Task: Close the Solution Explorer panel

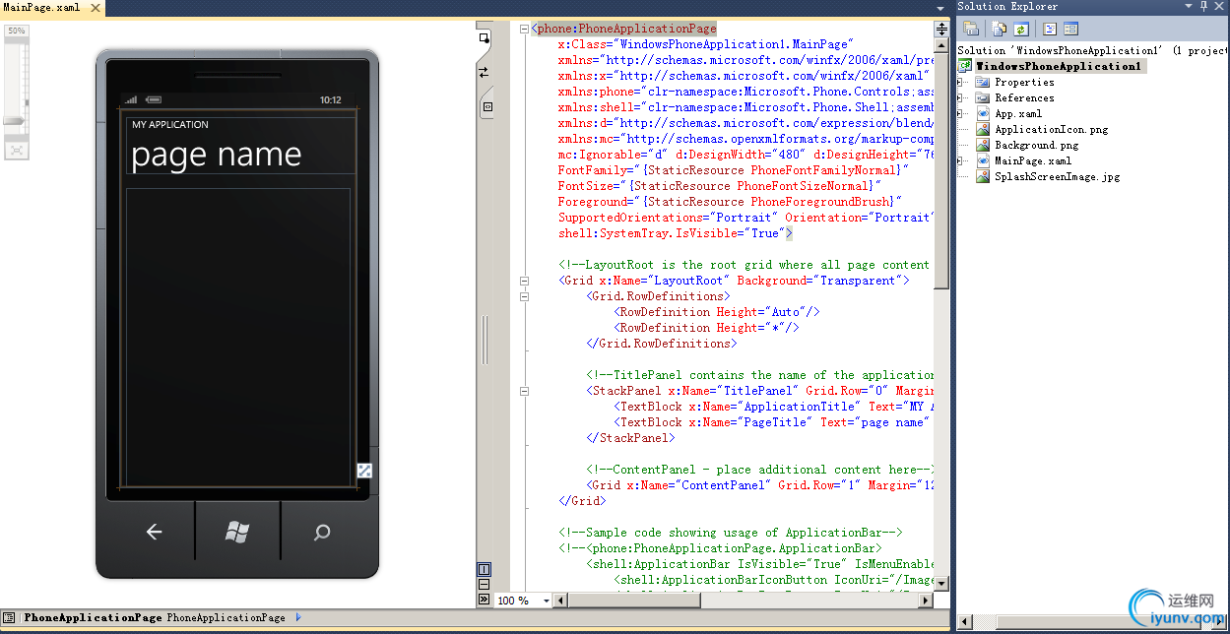Action: click(x=1219, y=6)
